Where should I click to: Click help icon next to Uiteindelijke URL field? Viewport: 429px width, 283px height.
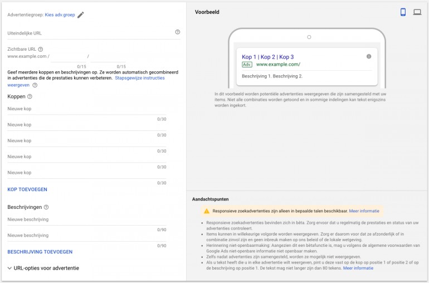[x=178, y=32]
